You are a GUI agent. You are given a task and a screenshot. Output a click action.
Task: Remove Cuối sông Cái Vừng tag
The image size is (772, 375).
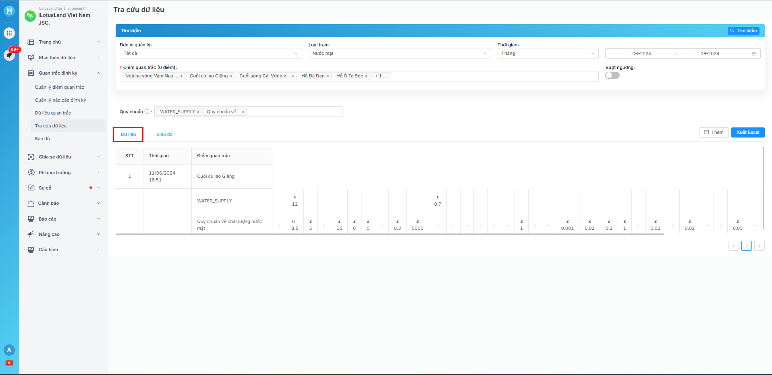click(293, 76)
